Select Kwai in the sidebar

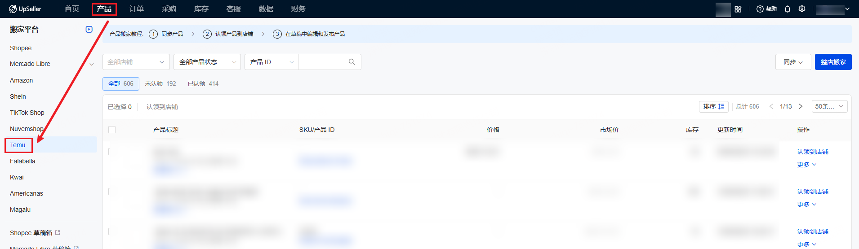[17, 177]
